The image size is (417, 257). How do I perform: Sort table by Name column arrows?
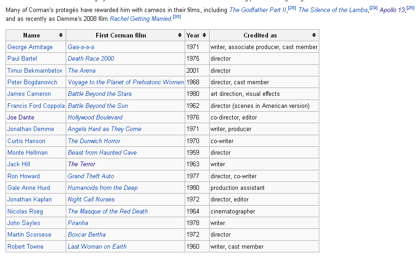61,35
